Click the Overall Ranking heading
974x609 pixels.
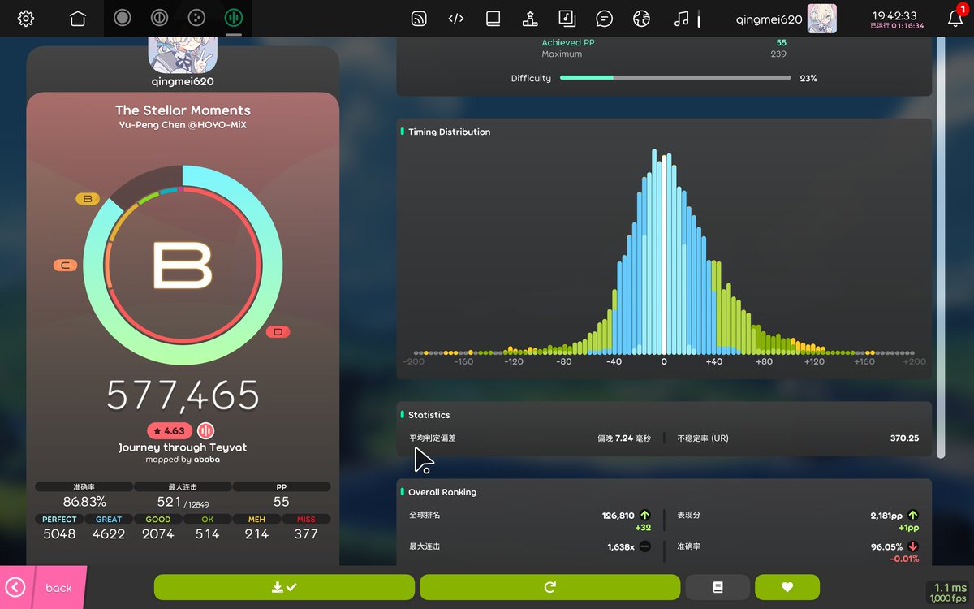442,492
